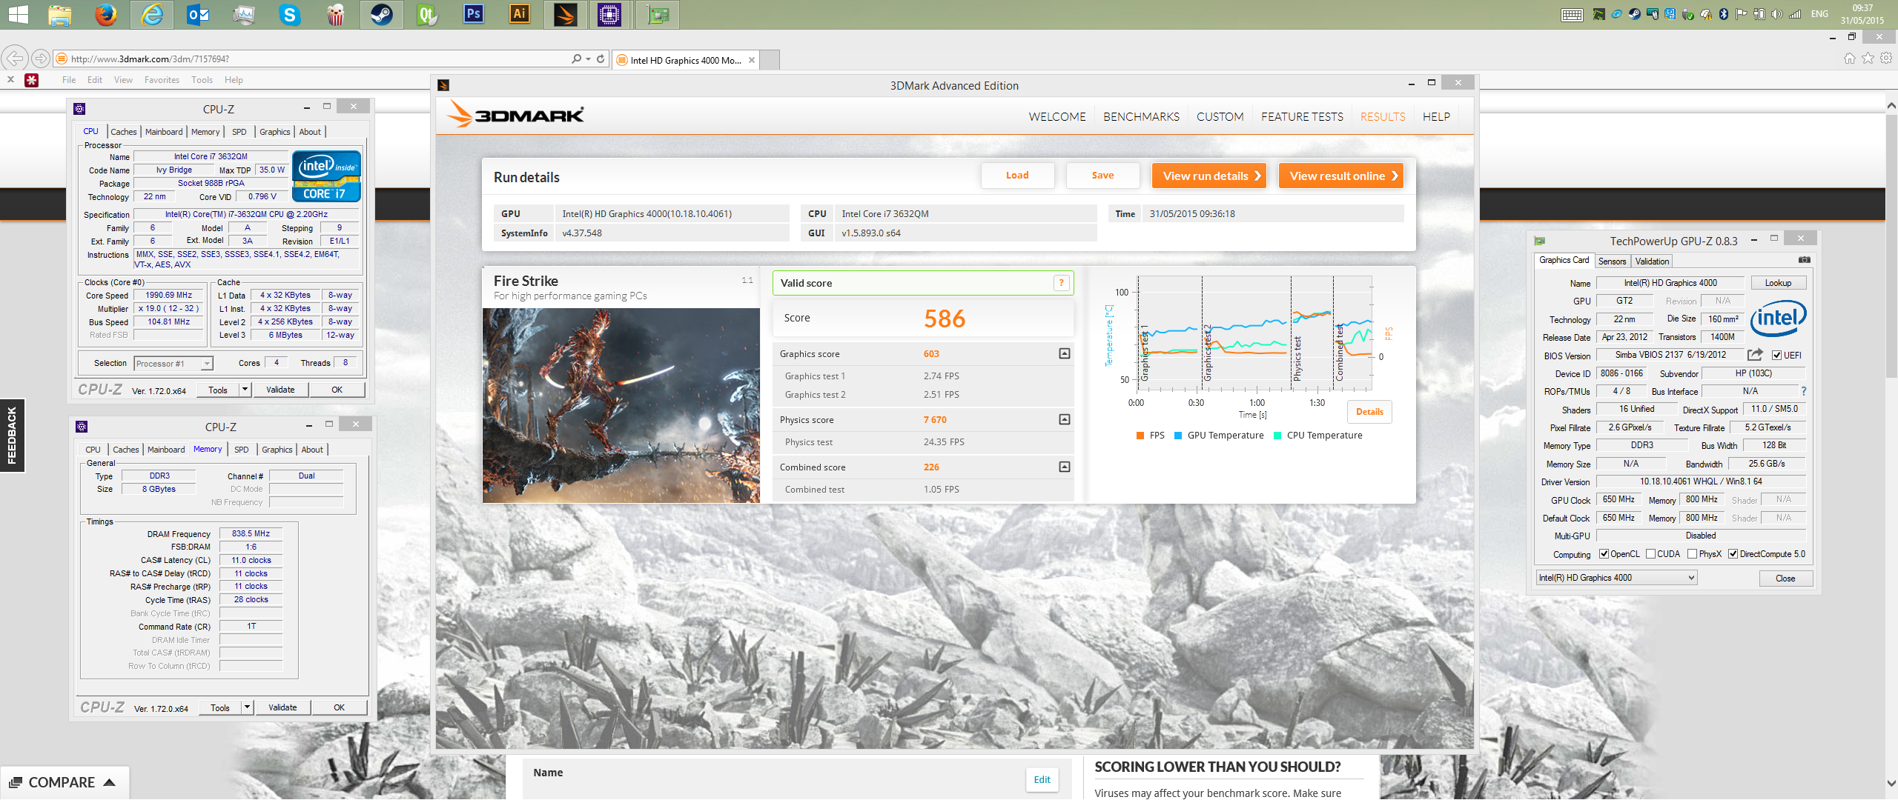
Task: Click Validate in the upper CPU-Z window
Action: tap(280, 390)
